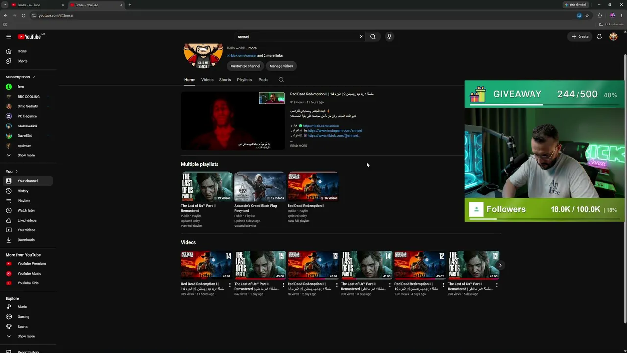This screenshot has width=627, height=353.
Task: Go back in the browser
Action: [x=5, y=15]
